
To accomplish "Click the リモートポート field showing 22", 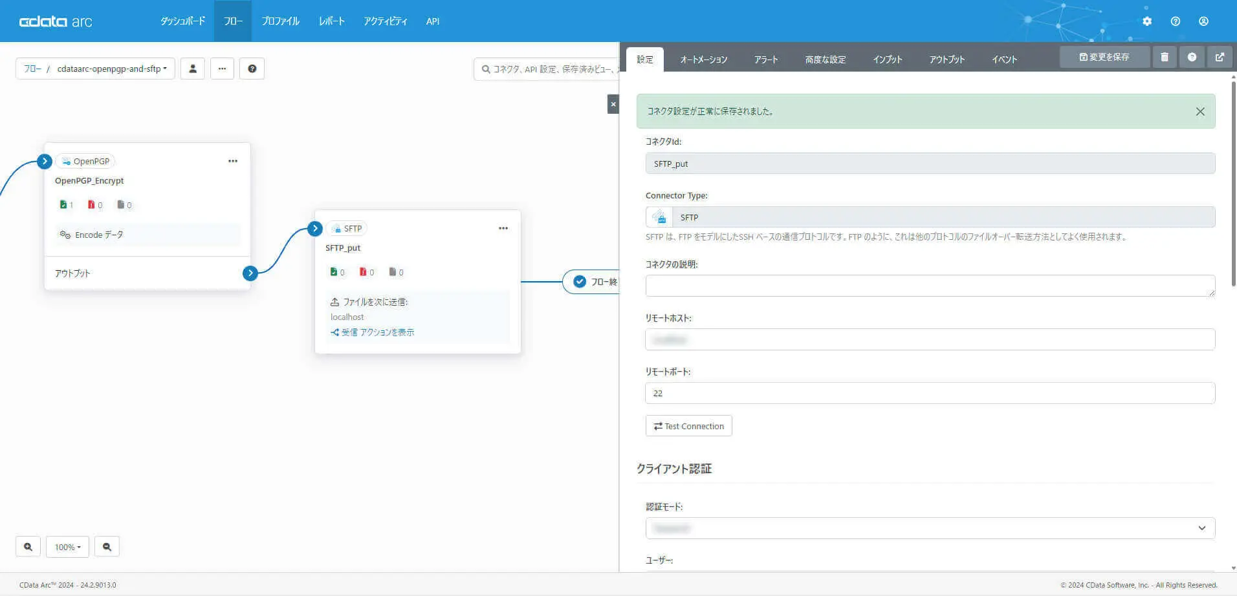I will [930, 393].
